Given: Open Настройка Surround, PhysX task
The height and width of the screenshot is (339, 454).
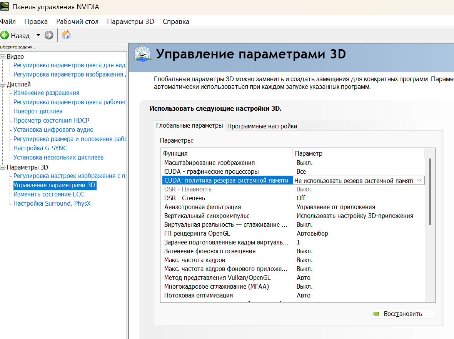Looking at the screenshot, I should 52,204.
